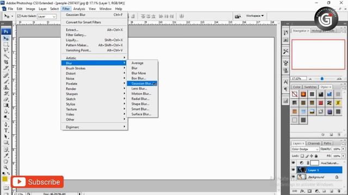Image resolution: width=348 pixels, height=195 pixels.
Task: Create a new layer from Layers panel
Action: pyautogui.click(x=331, y=191)
